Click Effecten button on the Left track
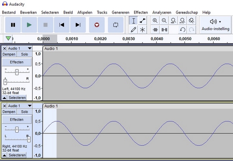Image resolution: width=233 pixels, height=161 pixels. coord(17,62)
